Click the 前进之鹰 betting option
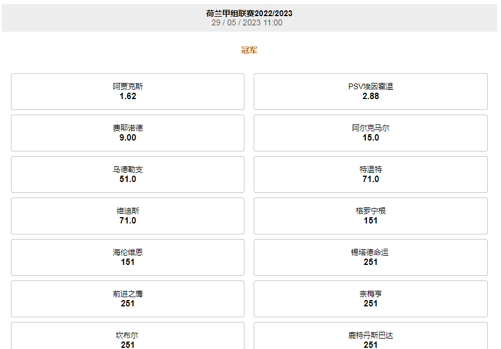Image resolution: width=501 pixels, height=349 pixels. coord(127,298)
